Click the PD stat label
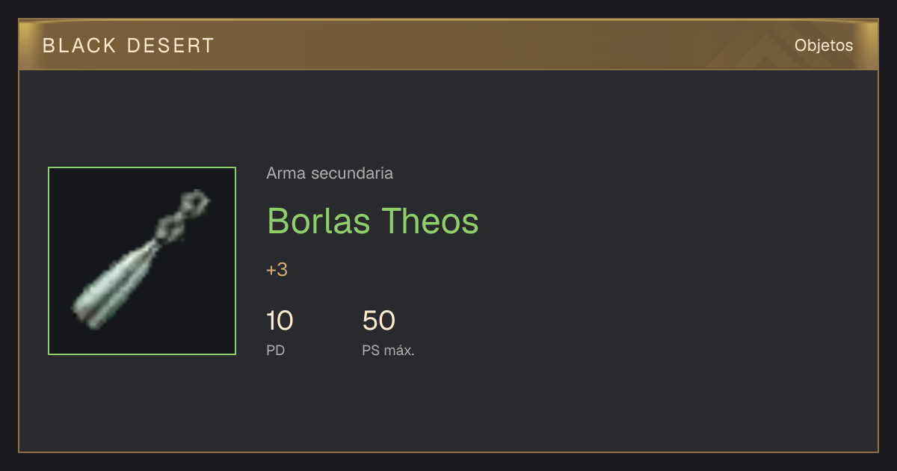This screenshot has width=897, height=471. click(275, 350)
